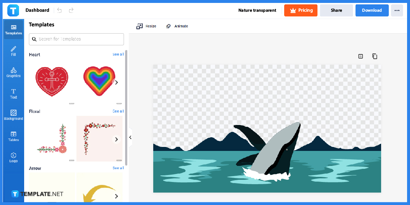Click the Search for Templates field

pos(76,39)
